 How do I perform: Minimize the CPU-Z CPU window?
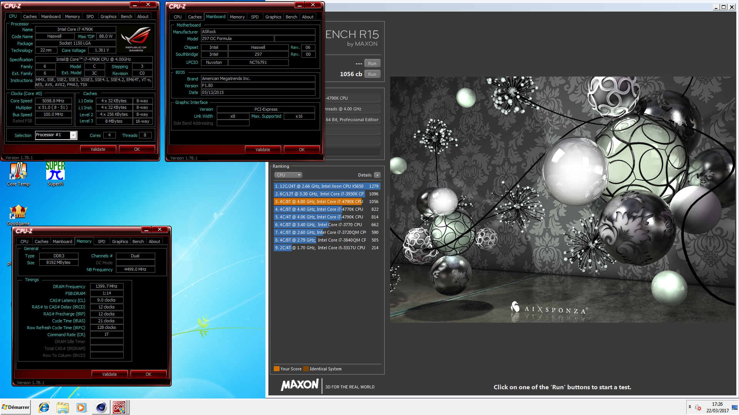click(135, 5)
